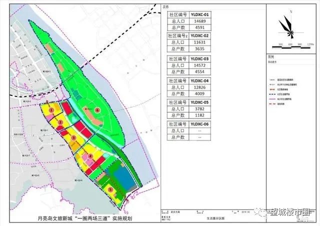Select marker 6 on the green island
320x226 pixels.
[x=97, y=110]
